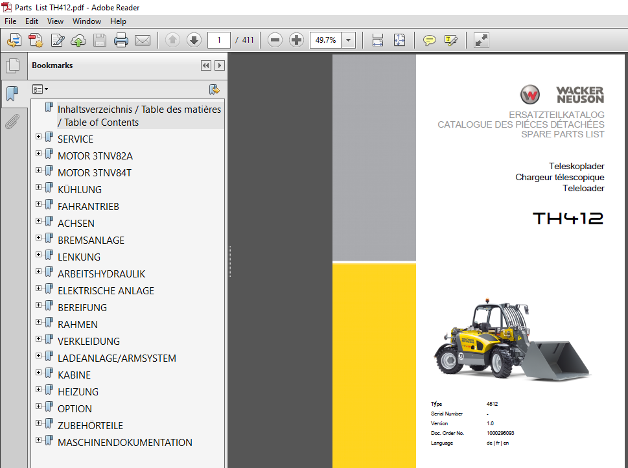The width and height of the screenshot is (628, 468).
Task: Expand the BREMSANLAGE bookmark
Action: coord(38,238)
